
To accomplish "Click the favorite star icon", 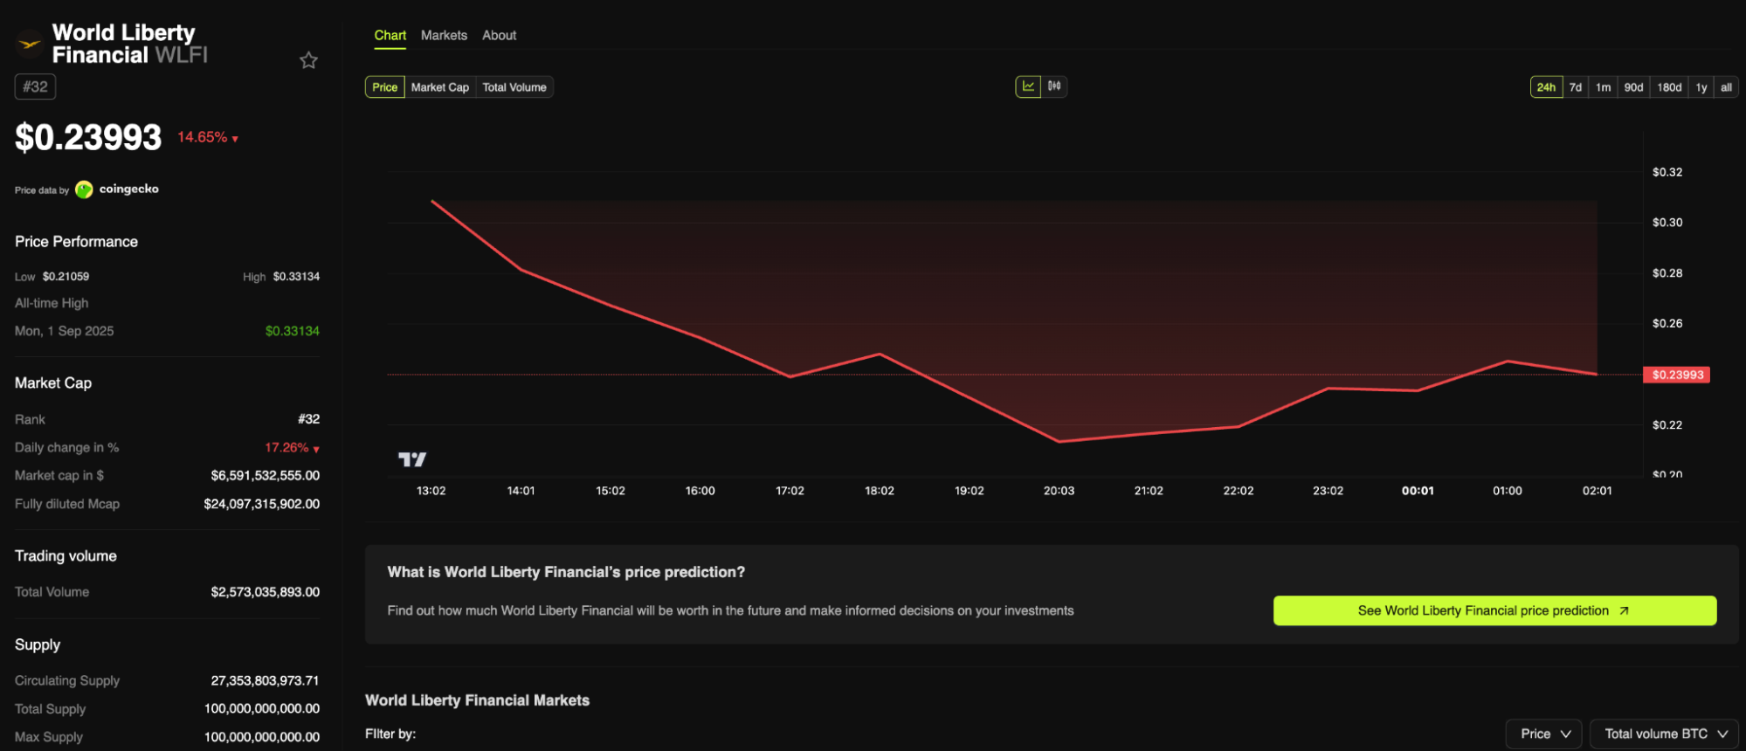I will coord(308,60).
